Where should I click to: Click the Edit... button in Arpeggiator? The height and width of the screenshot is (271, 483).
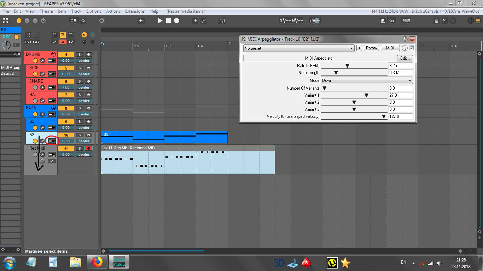pyautogui.click(x=405, y=58)
